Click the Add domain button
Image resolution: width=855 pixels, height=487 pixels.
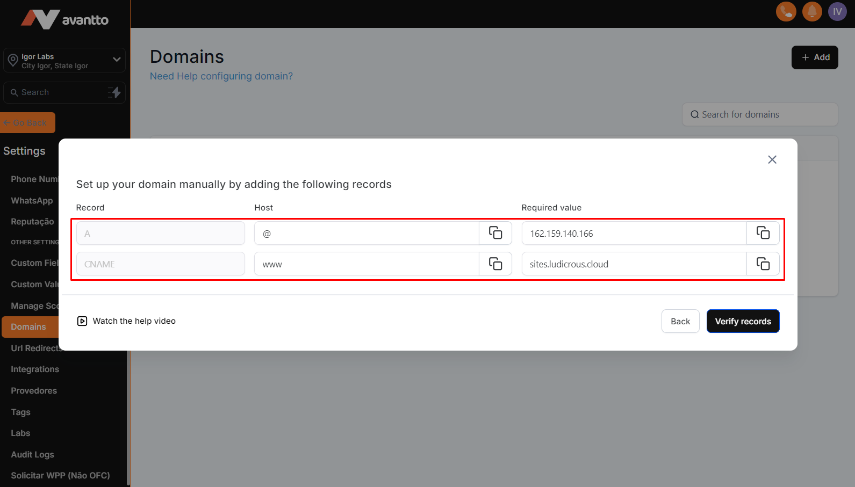[x=814, y=57]
